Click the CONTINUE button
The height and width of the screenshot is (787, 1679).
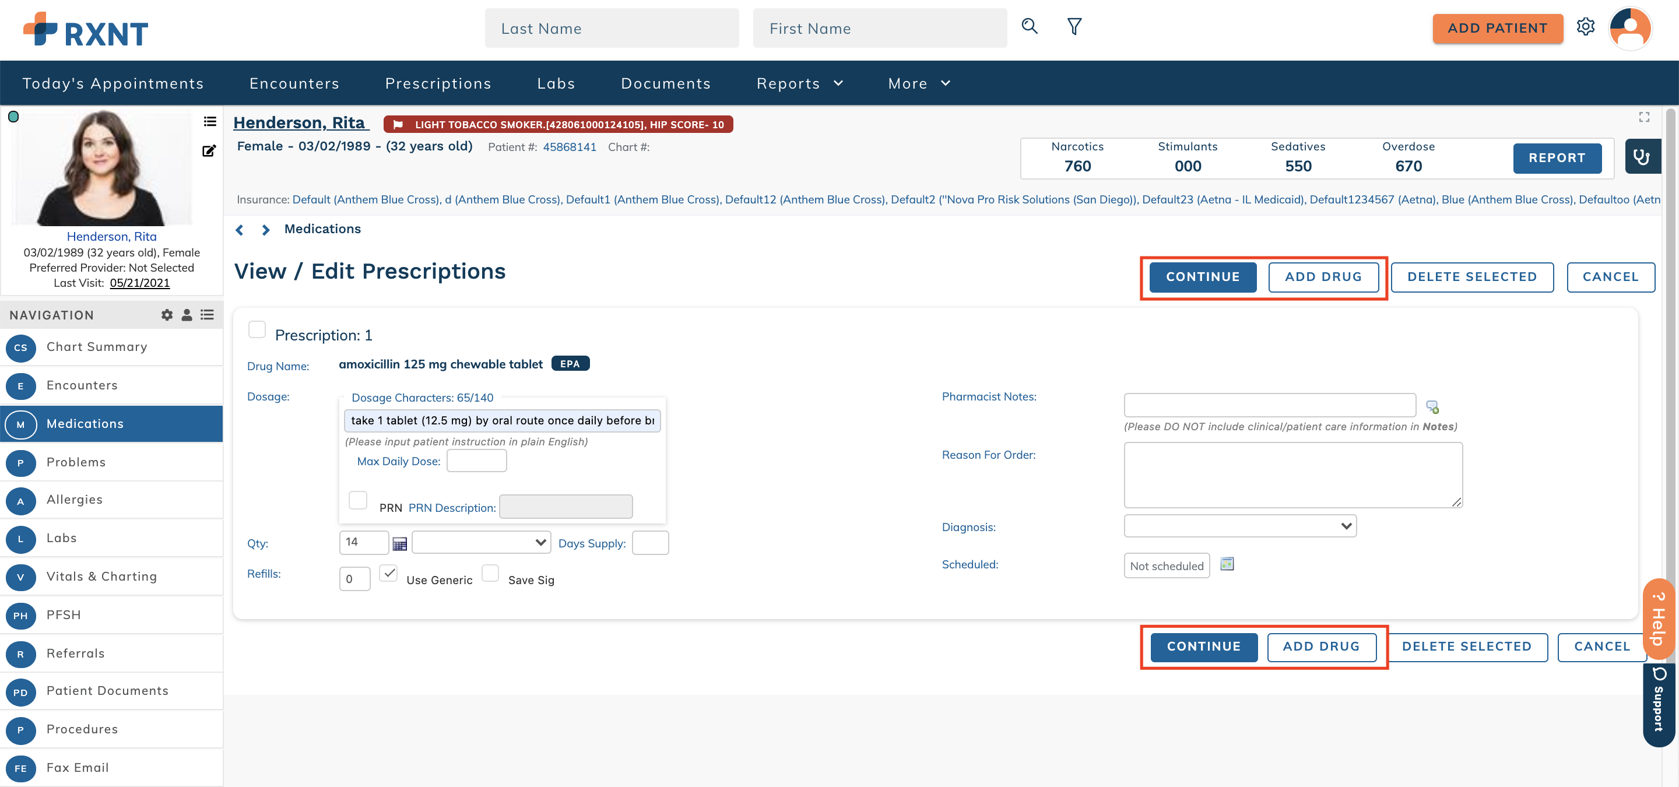(1203, 277)
